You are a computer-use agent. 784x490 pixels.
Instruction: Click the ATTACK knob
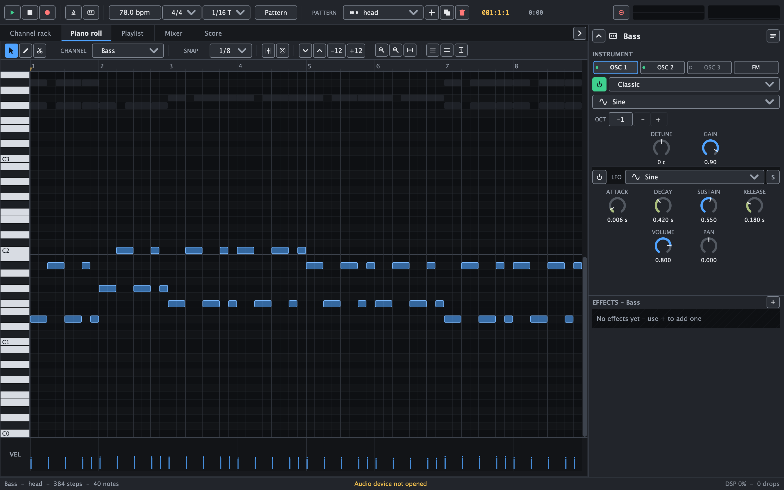click(x=617, y=206)
